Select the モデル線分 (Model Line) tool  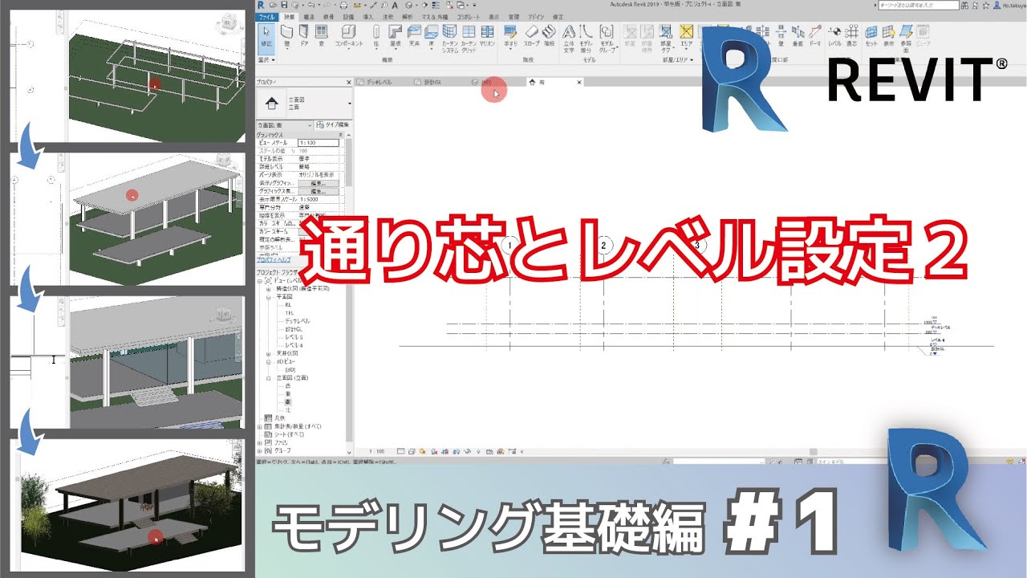[587, 37]
